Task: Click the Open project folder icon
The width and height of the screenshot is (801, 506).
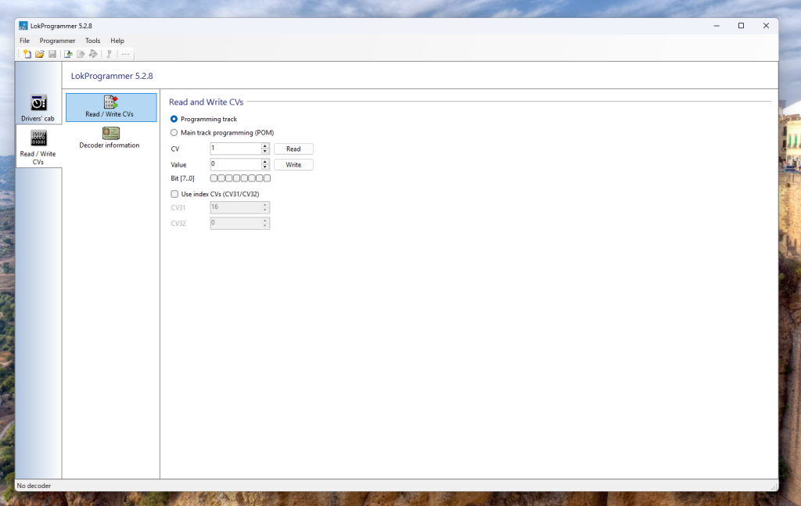Action: coord(40,54)
